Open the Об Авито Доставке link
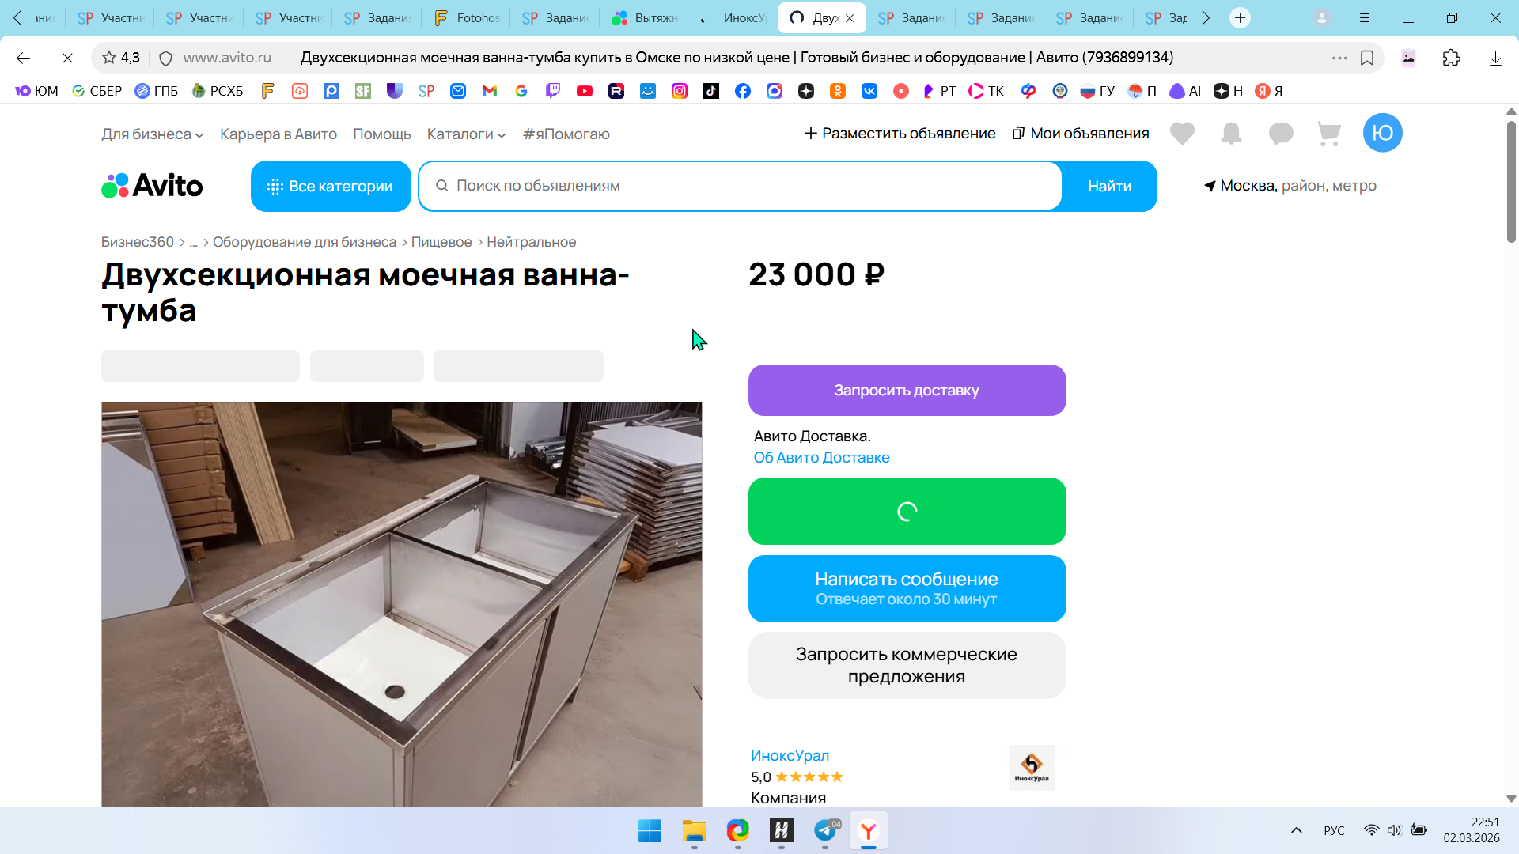1519x854 pixels. [821, 458]
